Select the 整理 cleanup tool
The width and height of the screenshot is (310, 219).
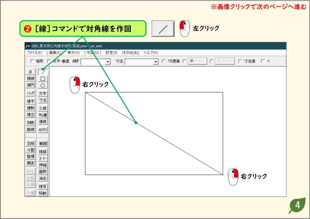point(31,157)
